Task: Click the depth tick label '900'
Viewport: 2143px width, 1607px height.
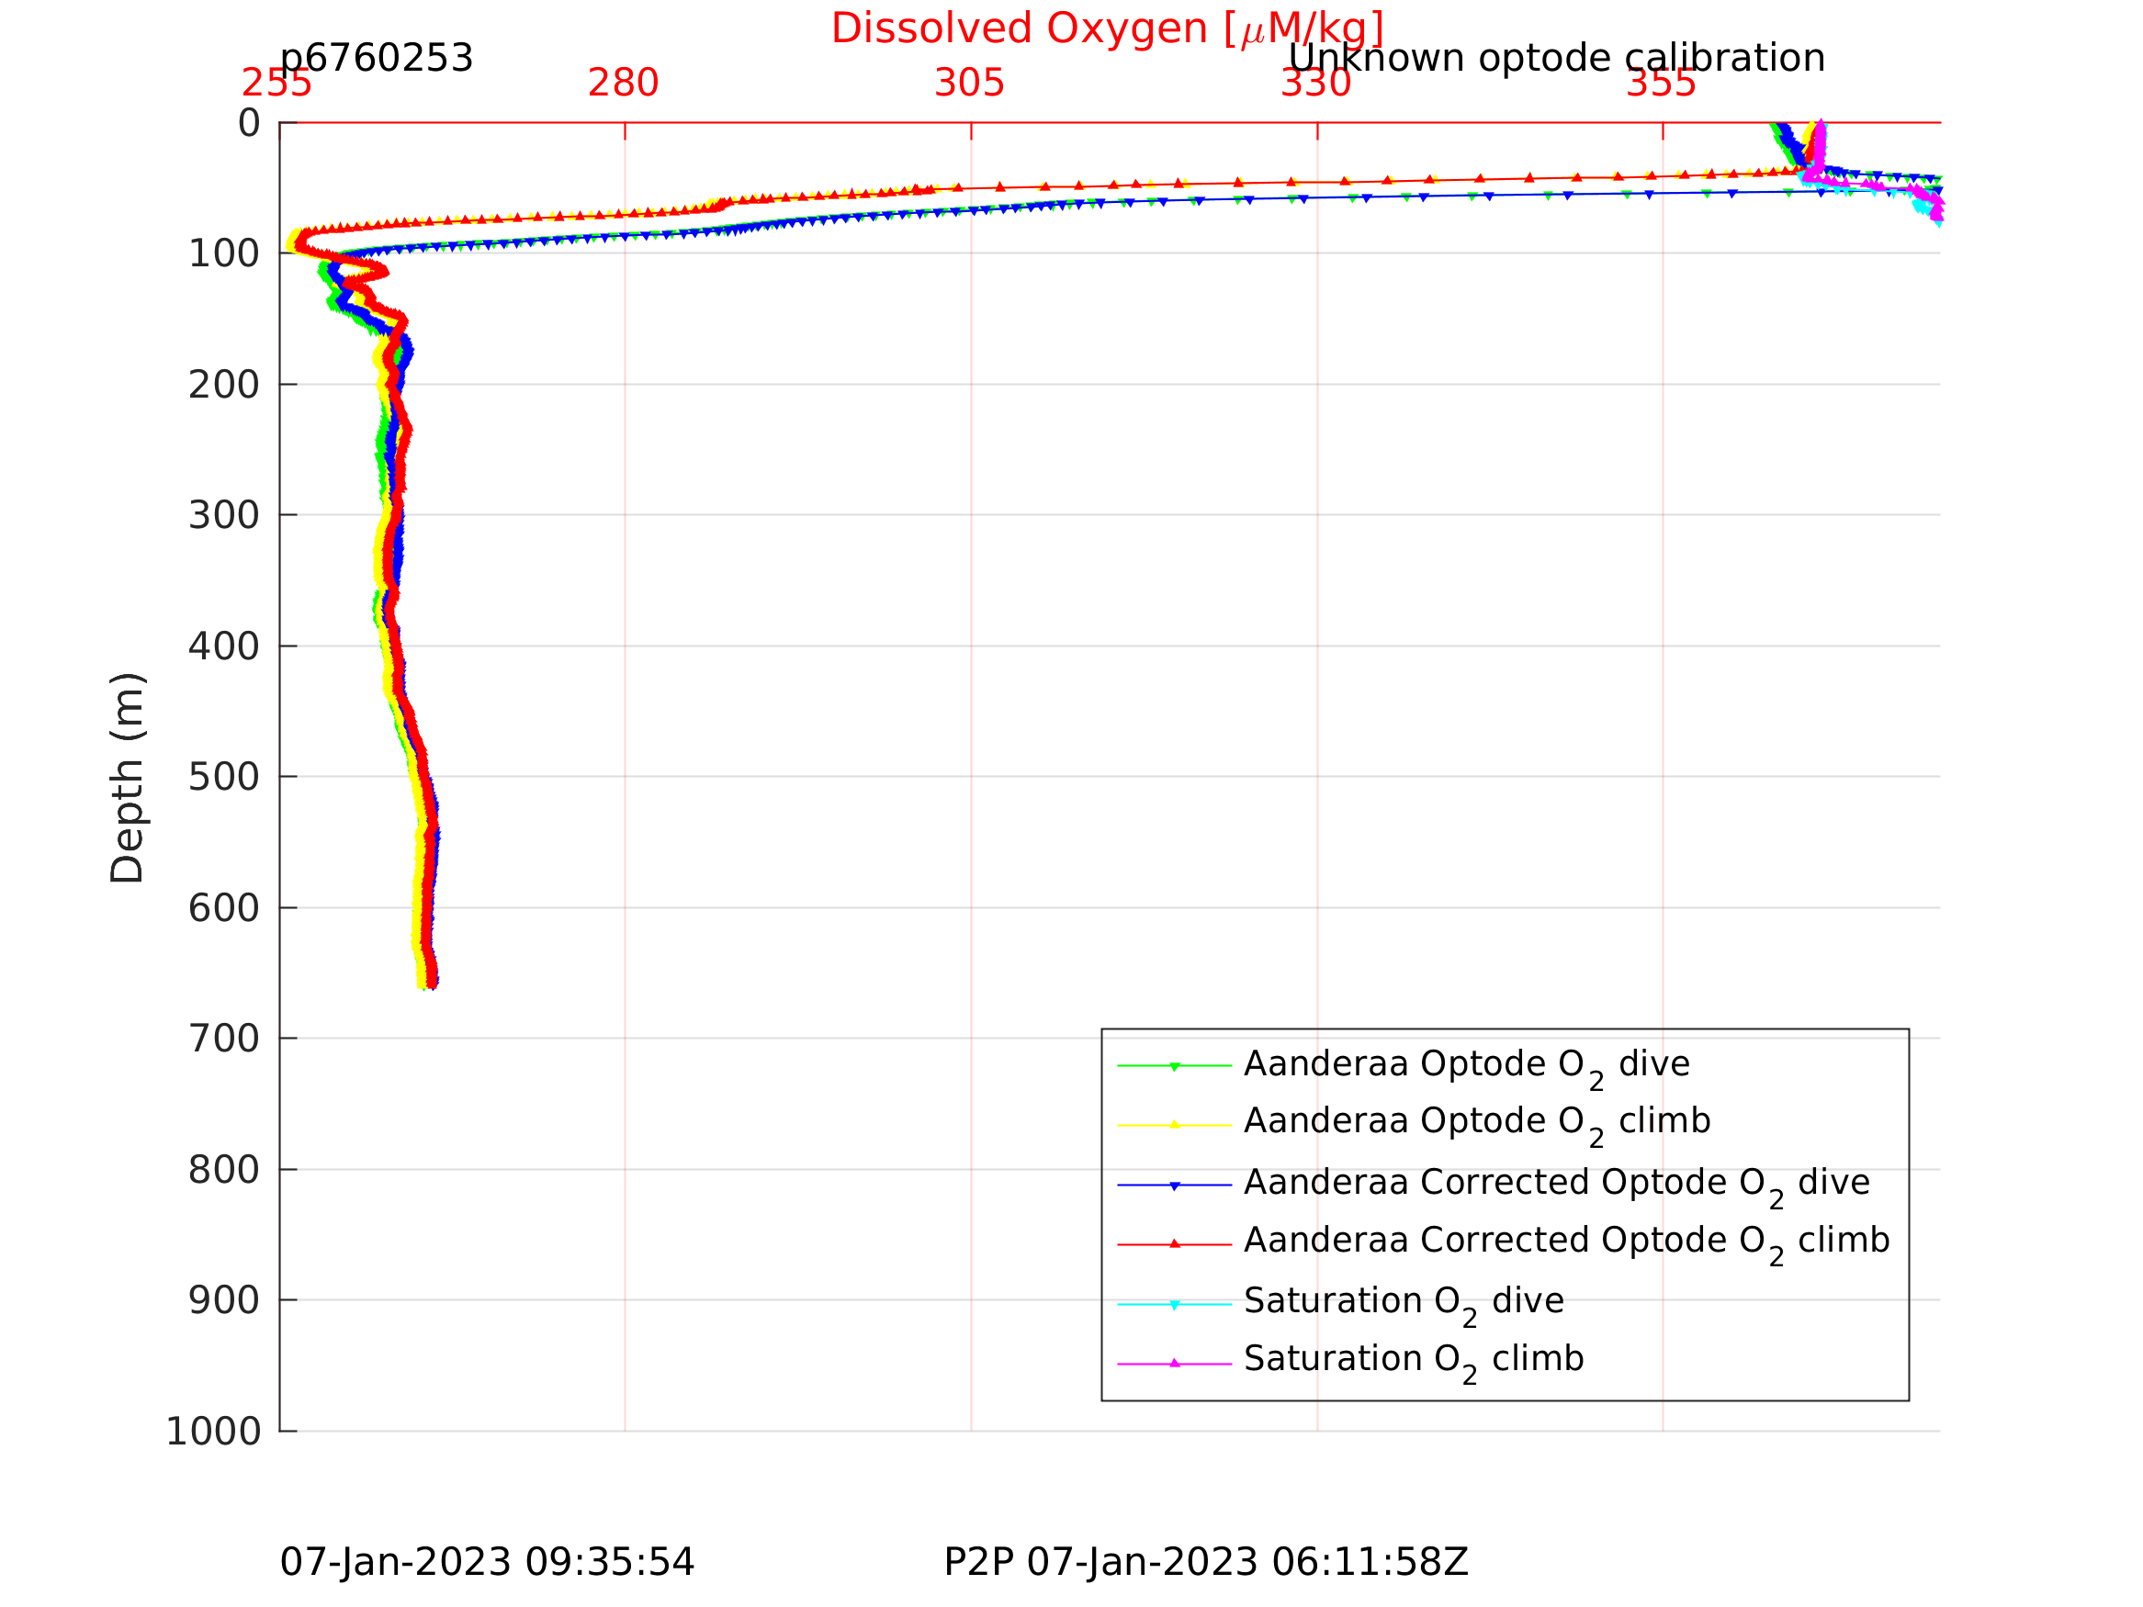Action: point(224,1301)
